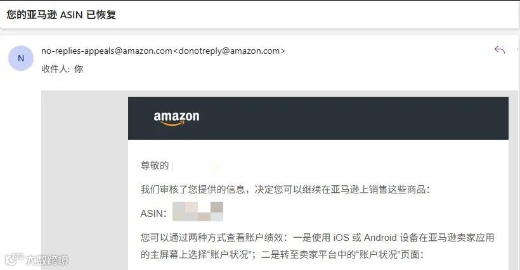Image resolution: width=520 pixels, height=270 pixels.
Task: Click the sentence starting with 我们审核了
Action: 285,189
